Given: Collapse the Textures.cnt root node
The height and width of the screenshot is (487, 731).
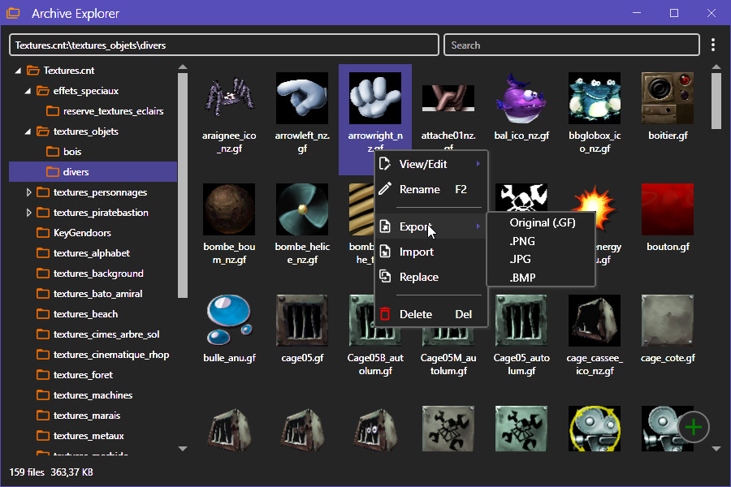Looking at the screenshot, I should tap(18, 71).
